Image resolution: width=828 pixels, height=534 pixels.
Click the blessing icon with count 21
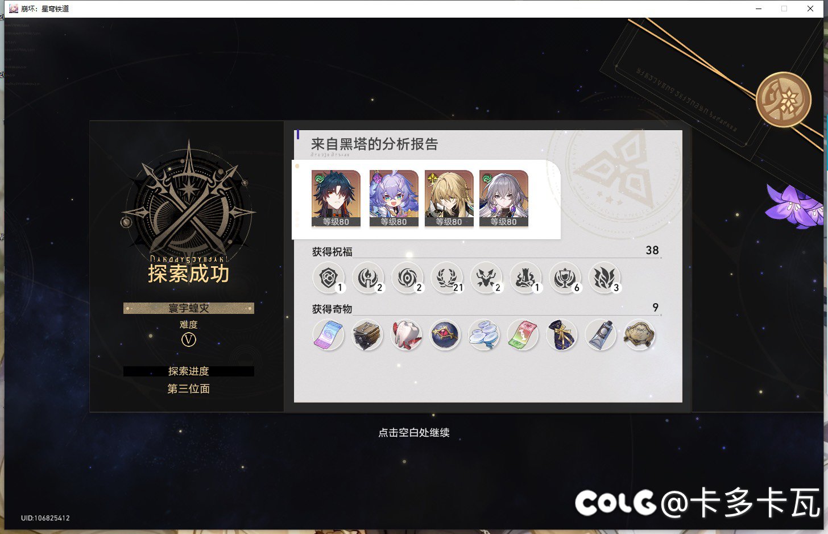coord(447,278)
